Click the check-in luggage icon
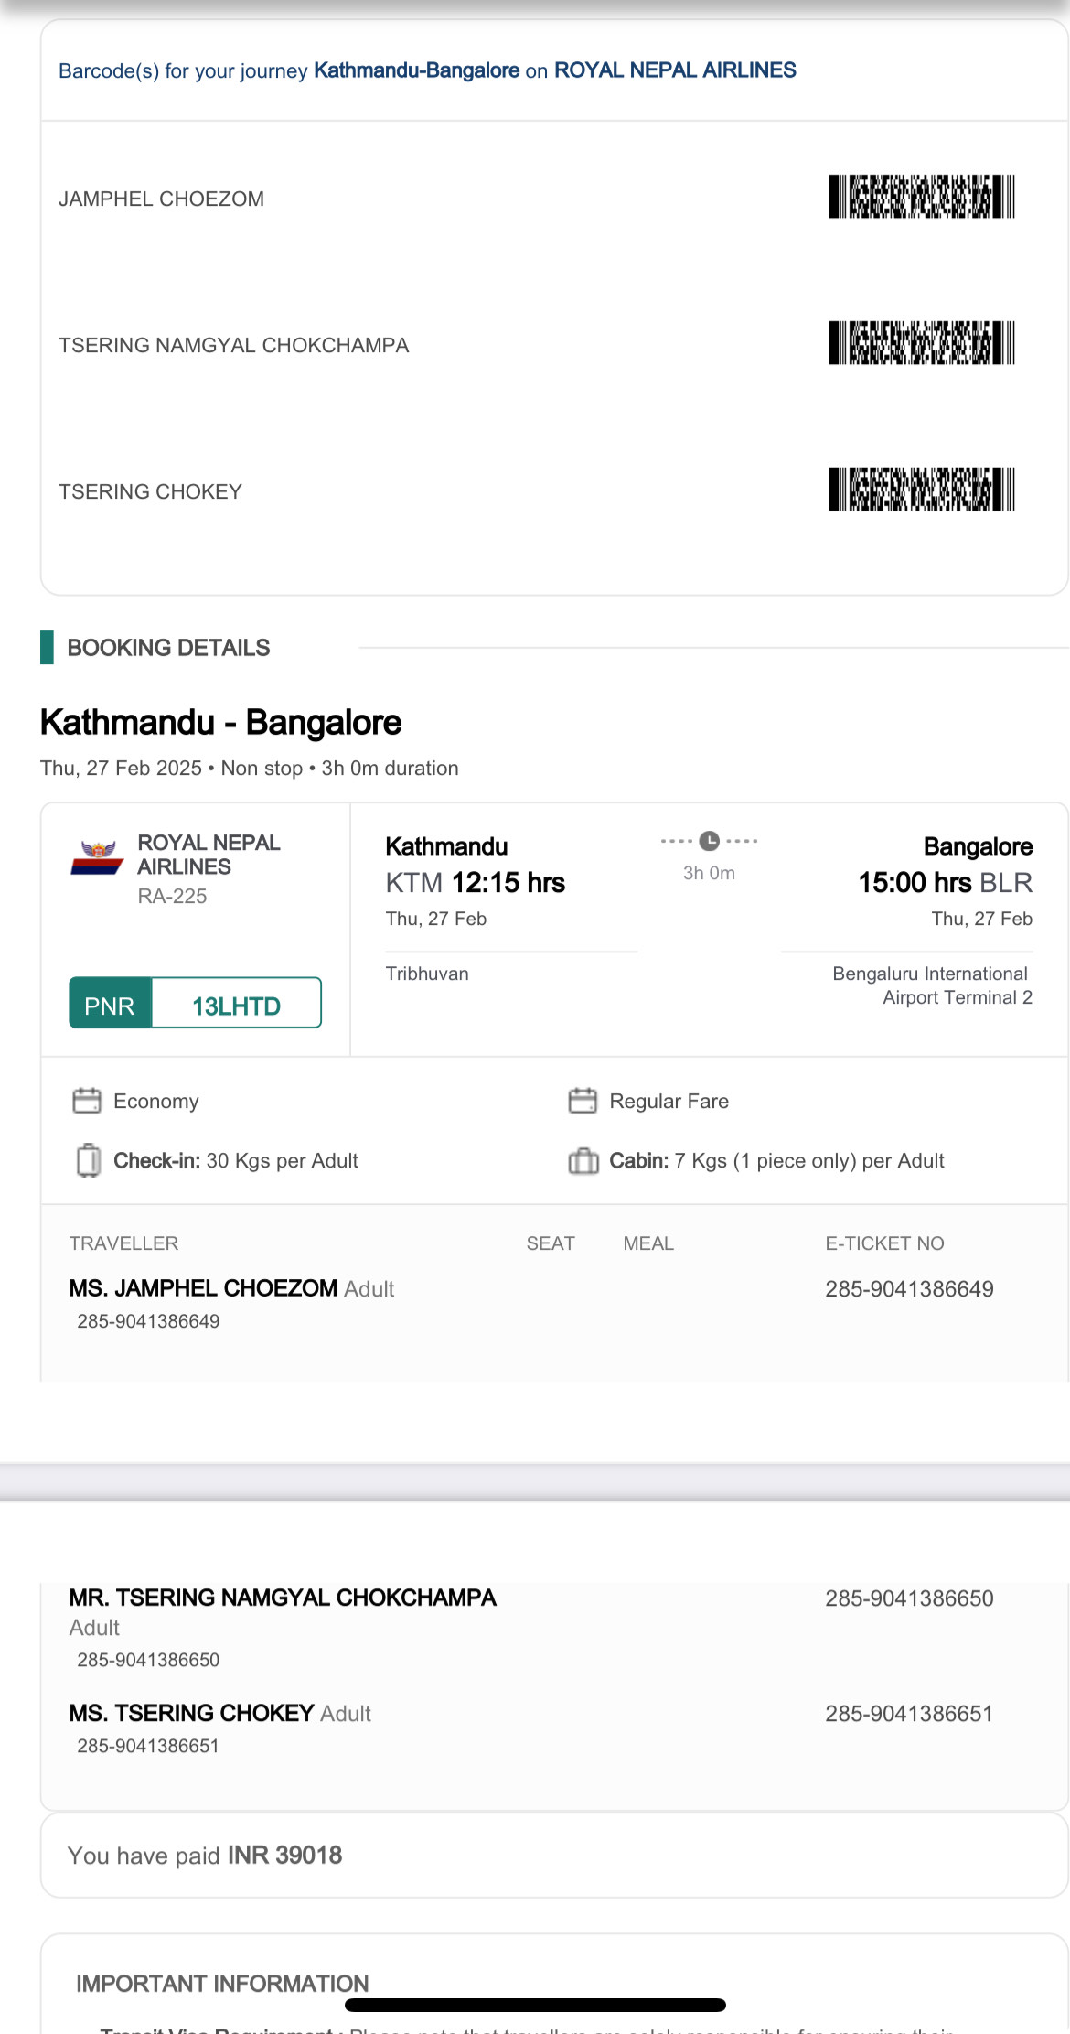Viewport: 1070px width, 2034px height. click(x=88, y=1160)
